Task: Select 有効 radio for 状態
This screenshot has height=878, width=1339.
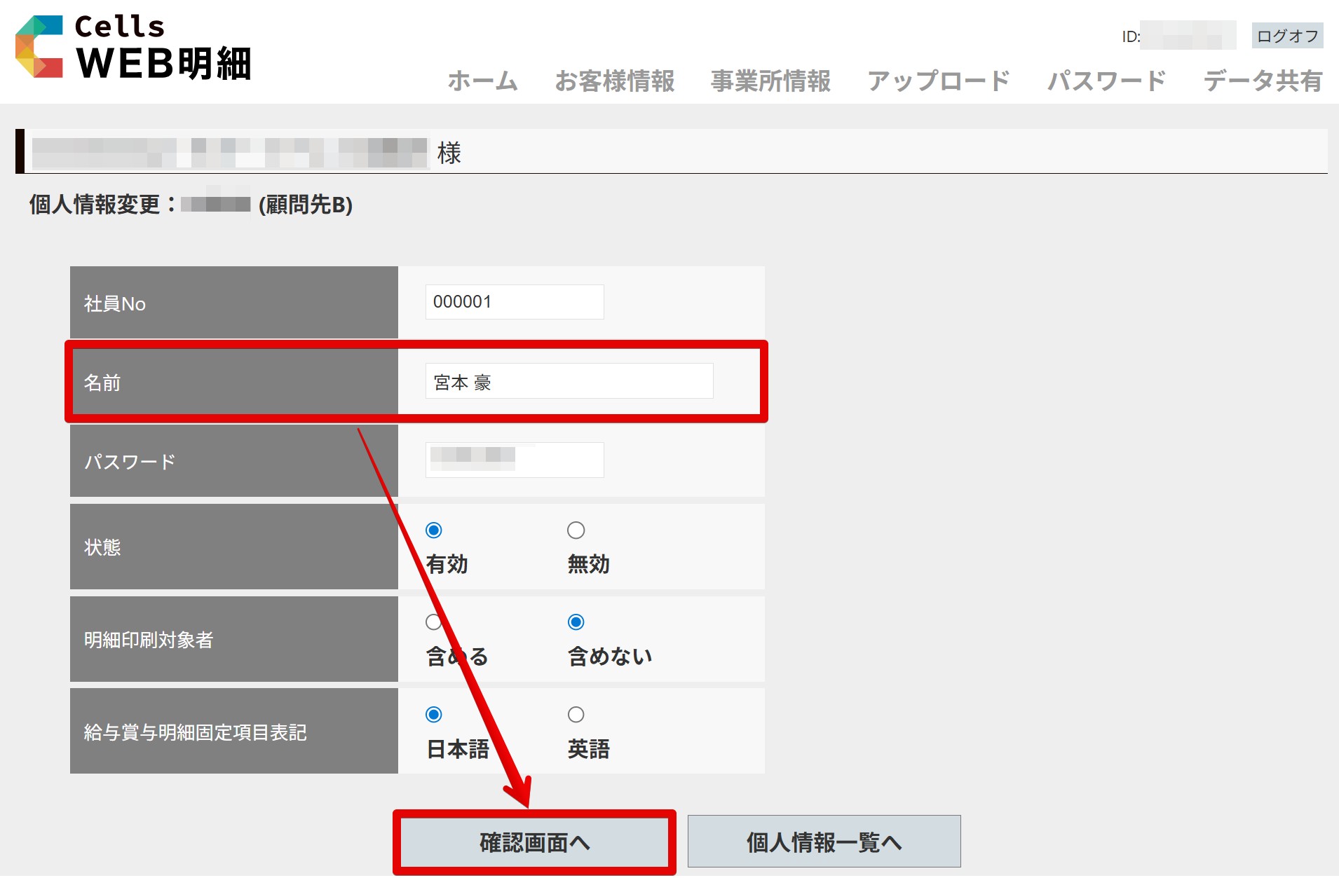Action: point(434,530)
